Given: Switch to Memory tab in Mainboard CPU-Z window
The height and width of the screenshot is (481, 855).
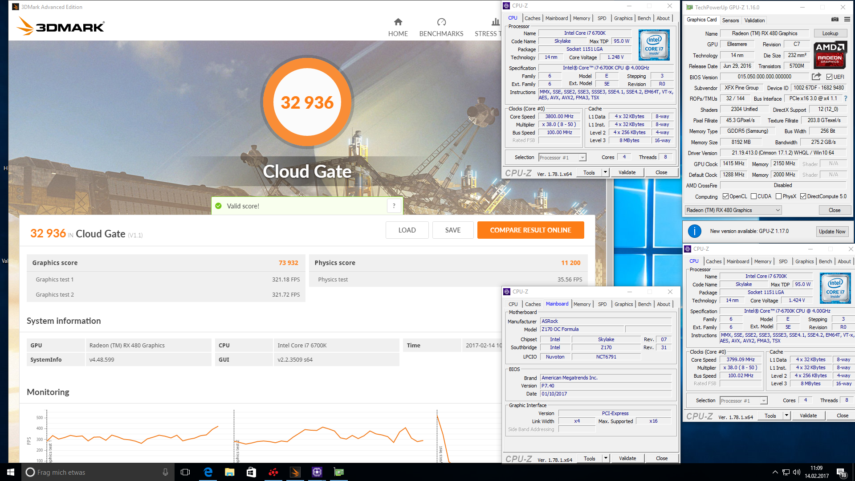Looking at the screenshot, I should [x=582, y=304].
